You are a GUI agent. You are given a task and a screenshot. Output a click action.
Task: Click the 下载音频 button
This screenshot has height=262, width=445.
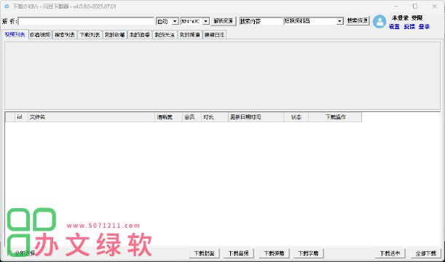(x=239, y=253)
